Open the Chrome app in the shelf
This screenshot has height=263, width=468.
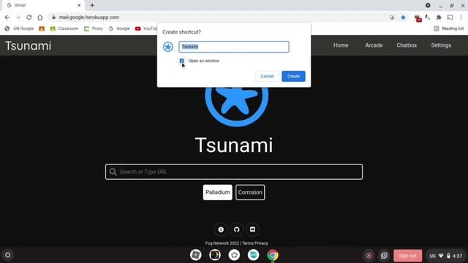tap(273, 255)
